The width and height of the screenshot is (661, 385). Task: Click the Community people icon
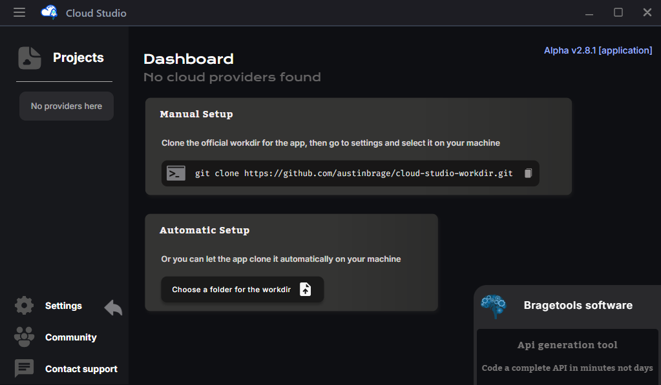(24, 337)
